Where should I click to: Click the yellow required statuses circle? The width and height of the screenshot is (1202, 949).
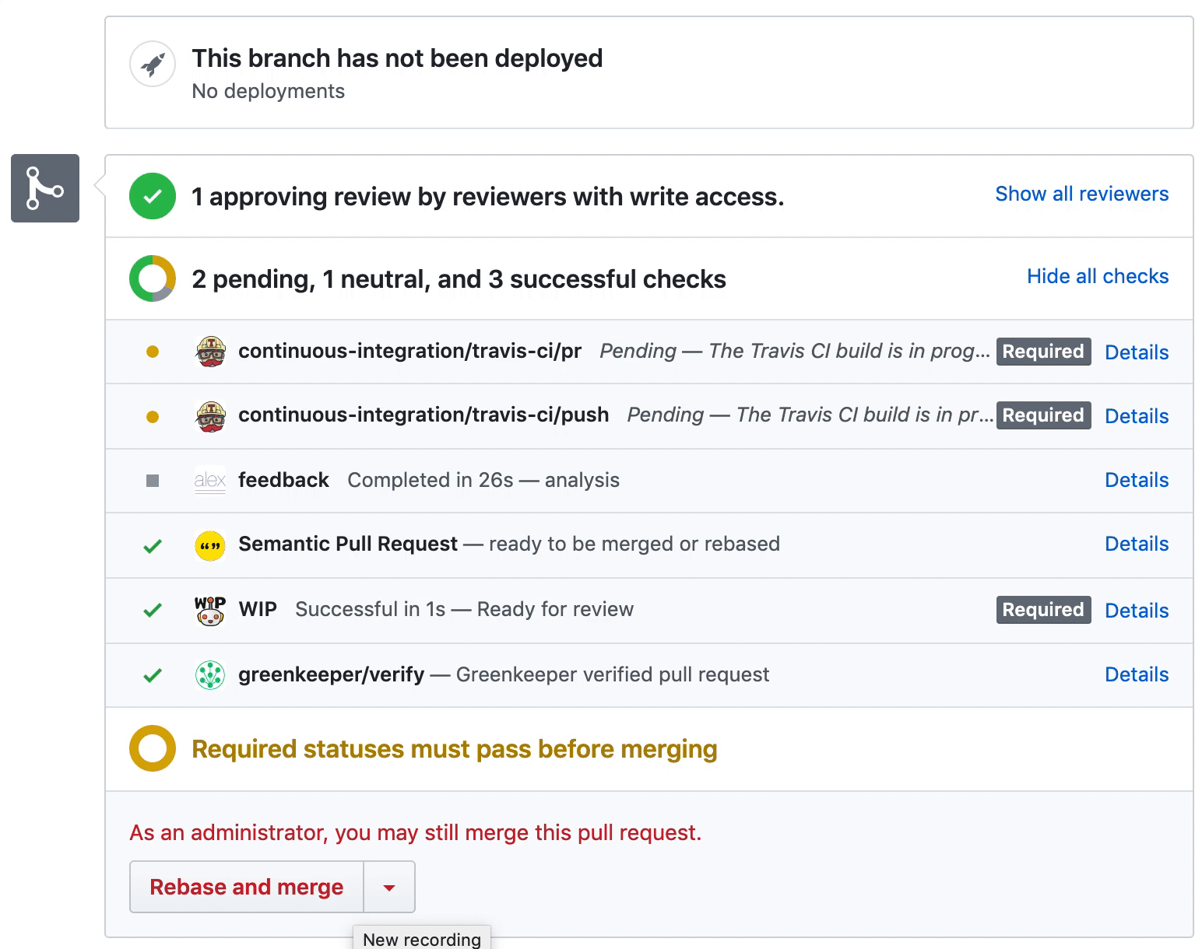click(152, 748)
